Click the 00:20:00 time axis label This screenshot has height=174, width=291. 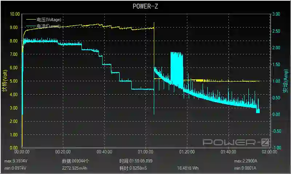(x=63, y=152)
